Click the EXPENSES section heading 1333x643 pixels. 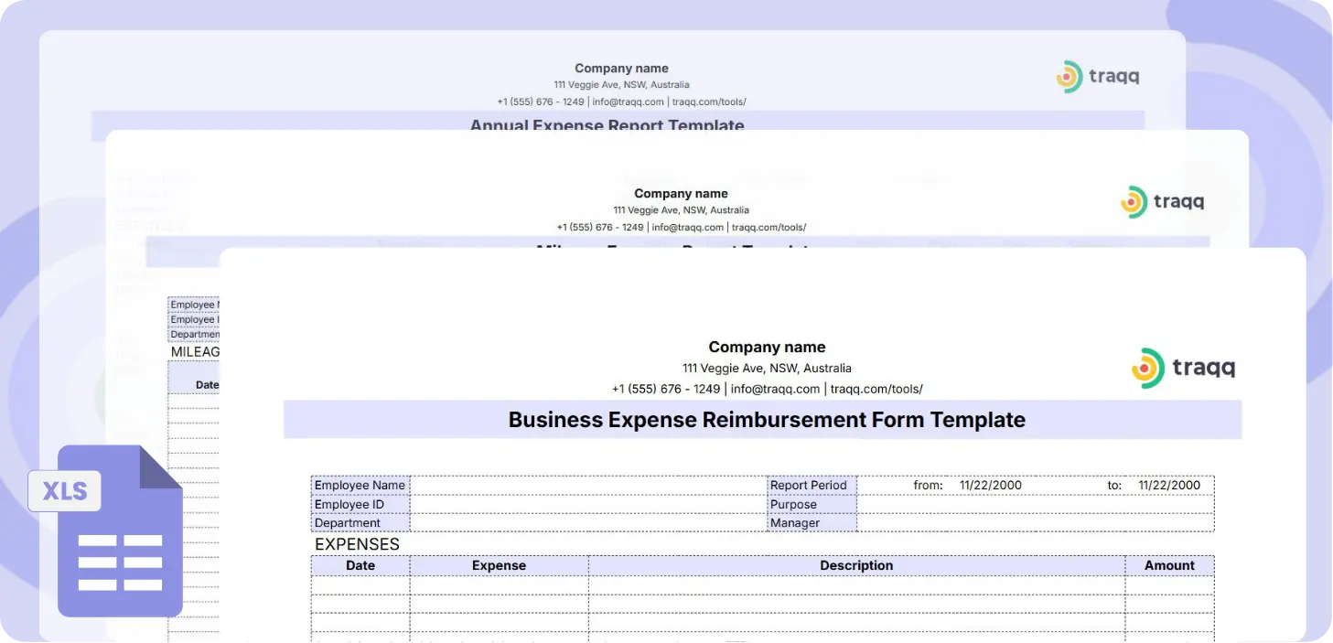pos(357,544)
